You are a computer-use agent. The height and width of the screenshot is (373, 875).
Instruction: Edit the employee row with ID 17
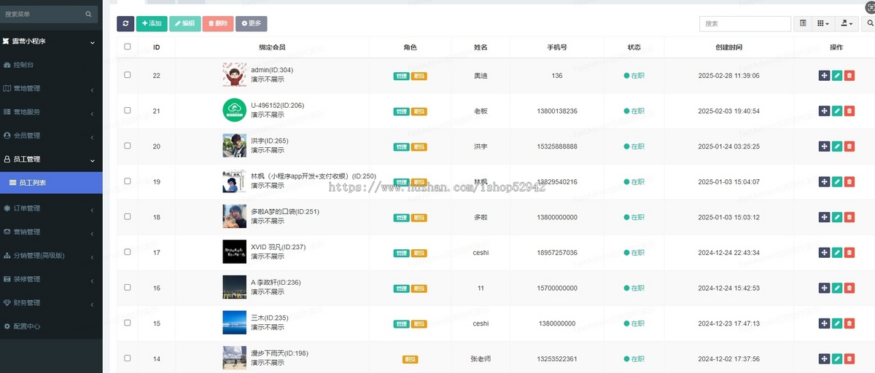[836, 253]
